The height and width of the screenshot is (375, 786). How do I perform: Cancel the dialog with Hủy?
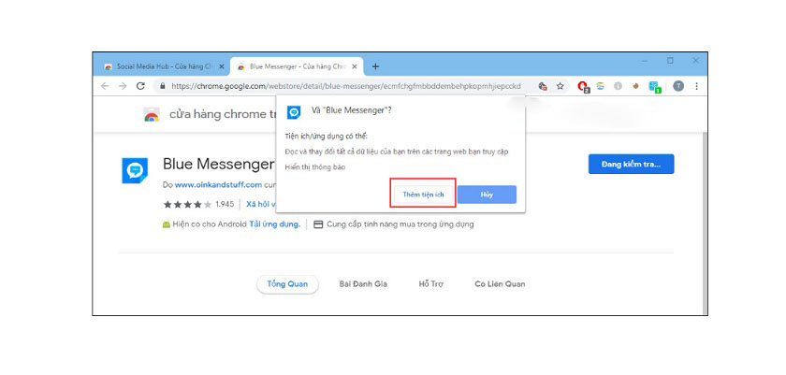(x=487, y=195)
